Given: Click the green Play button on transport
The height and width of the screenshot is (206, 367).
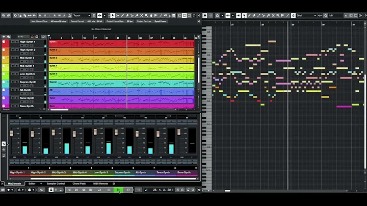Looking at the screenshot, I should (118, 190).
